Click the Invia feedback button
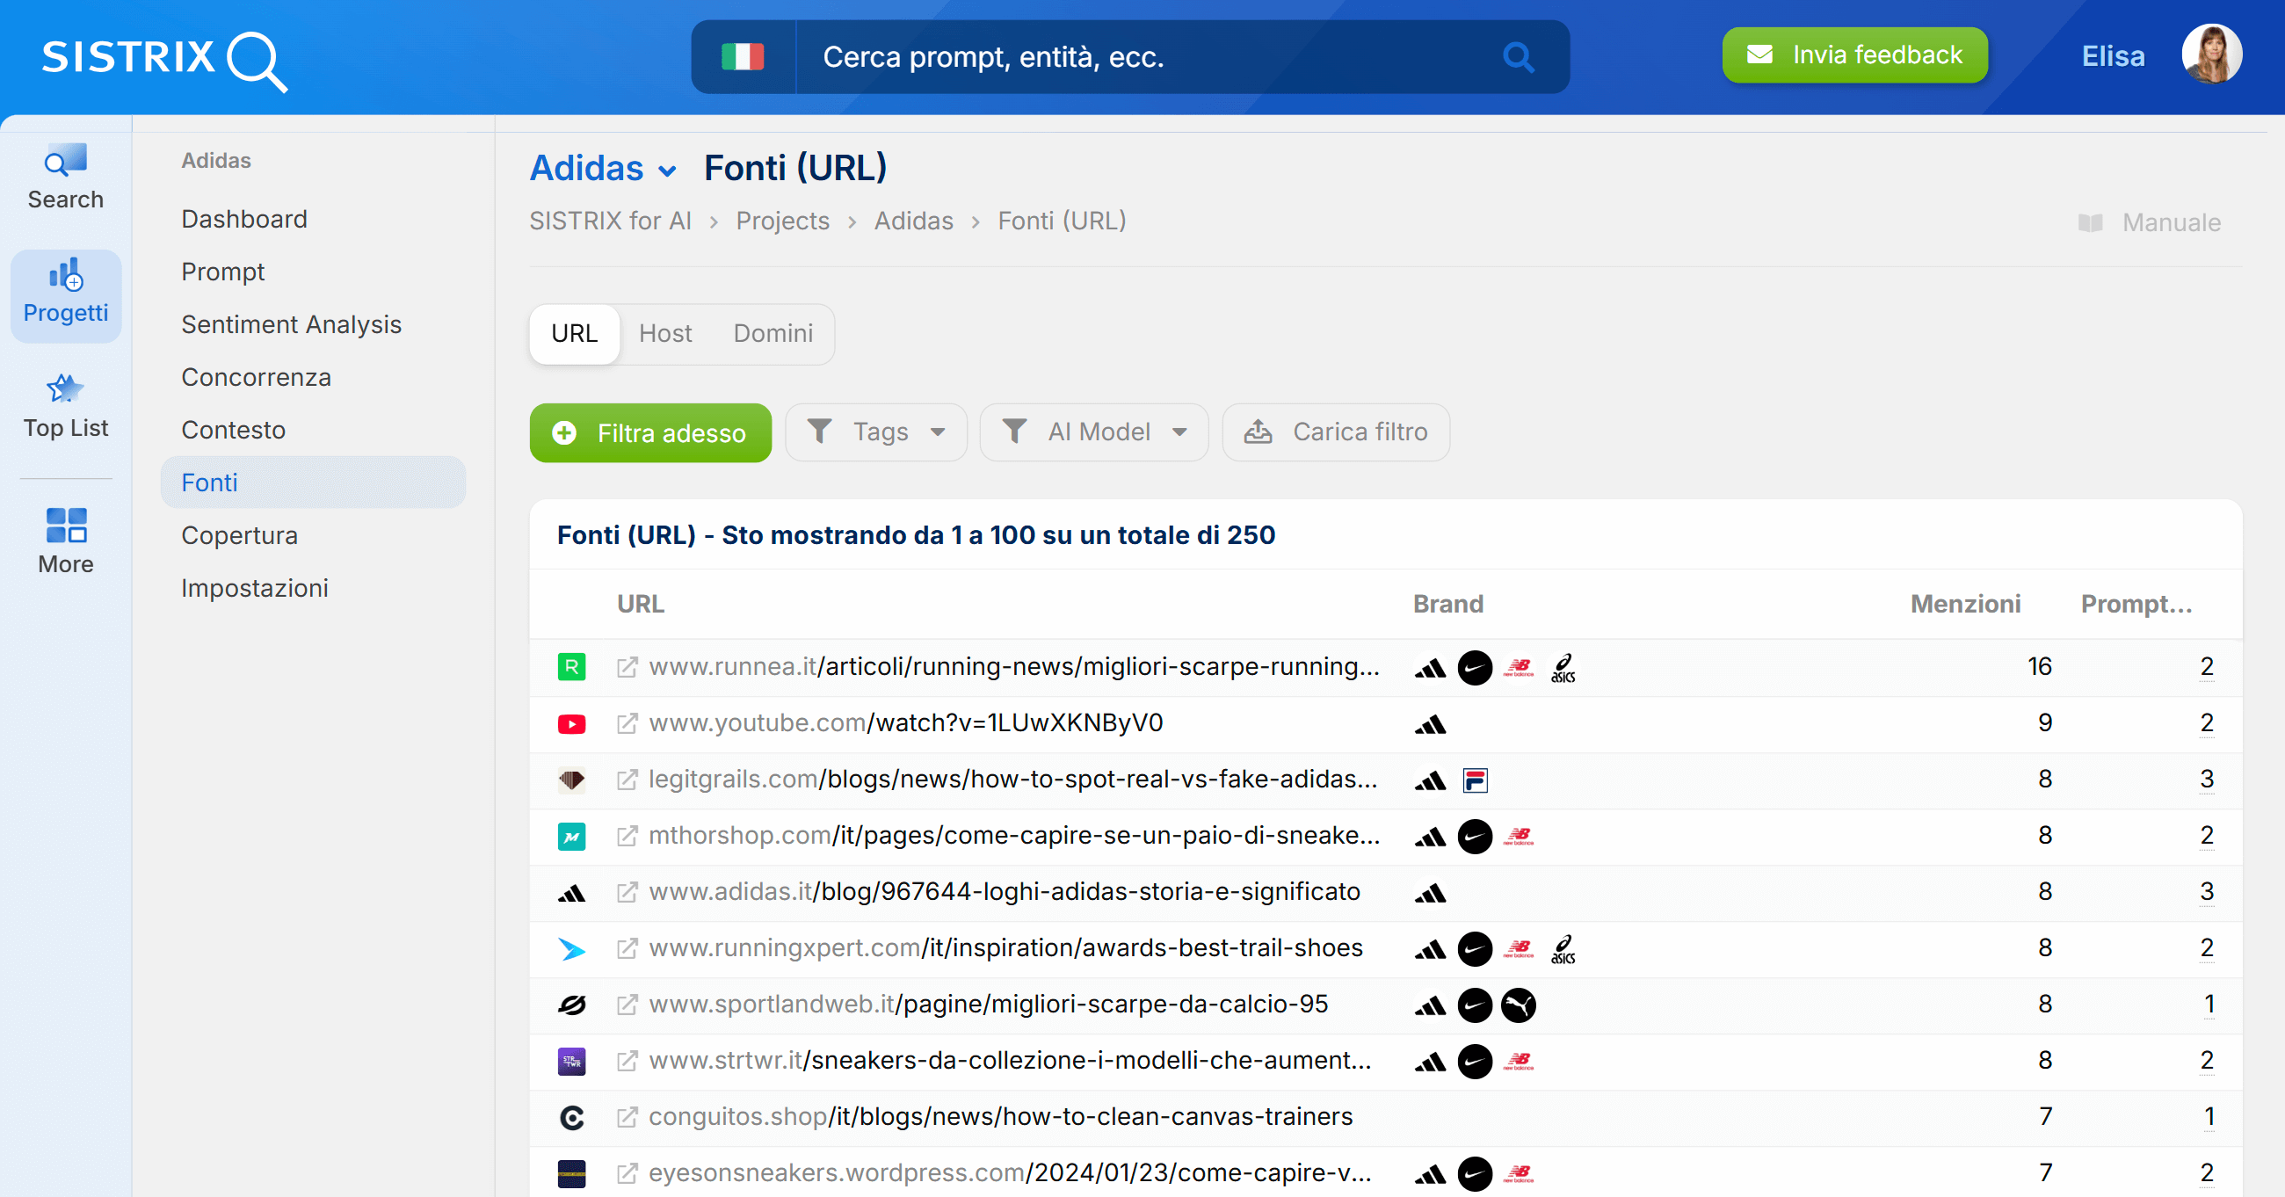This screenshot has height=1197, width=2285. pyautogui.click(x=1853, y=55)
